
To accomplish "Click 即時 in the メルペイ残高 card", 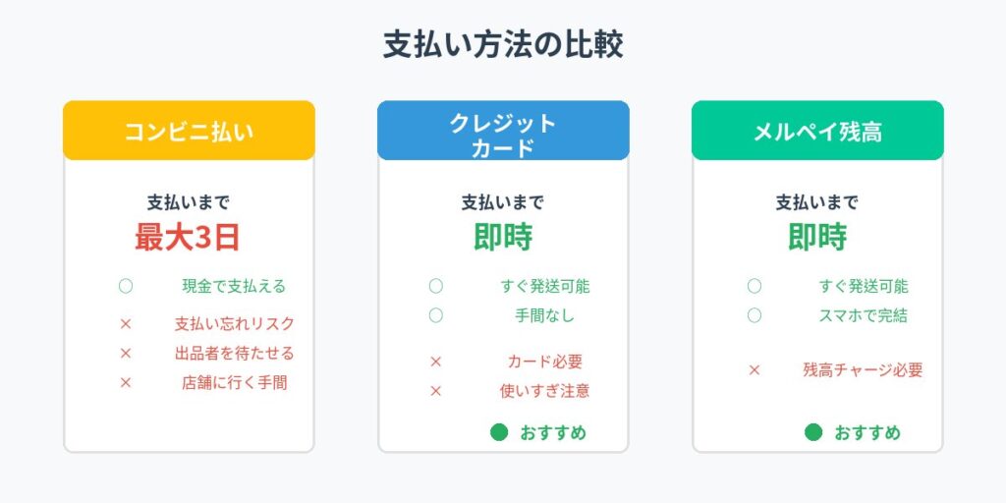I will [x=817, y=237].
